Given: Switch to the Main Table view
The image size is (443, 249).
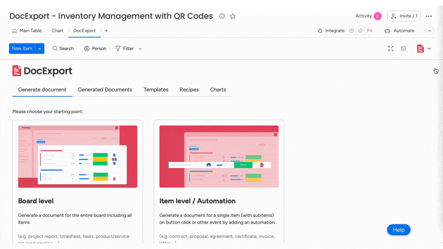Looking at the screenshot, I should click(27, 31).
